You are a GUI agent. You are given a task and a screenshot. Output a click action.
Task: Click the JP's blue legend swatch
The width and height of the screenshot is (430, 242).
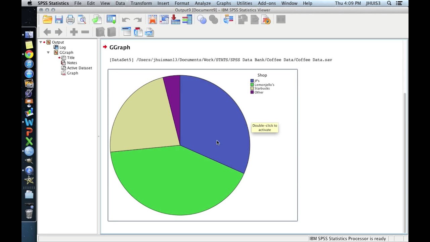click(x=252, y=81)
